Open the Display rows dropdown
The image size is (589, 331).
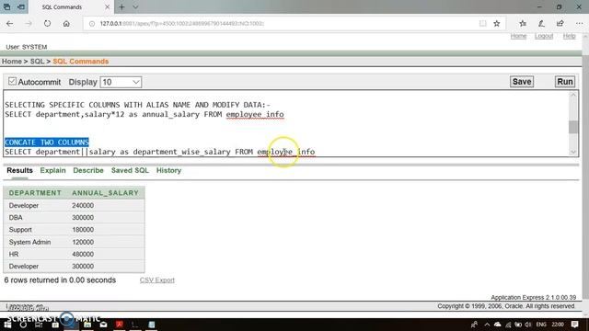tap(121, 82)
